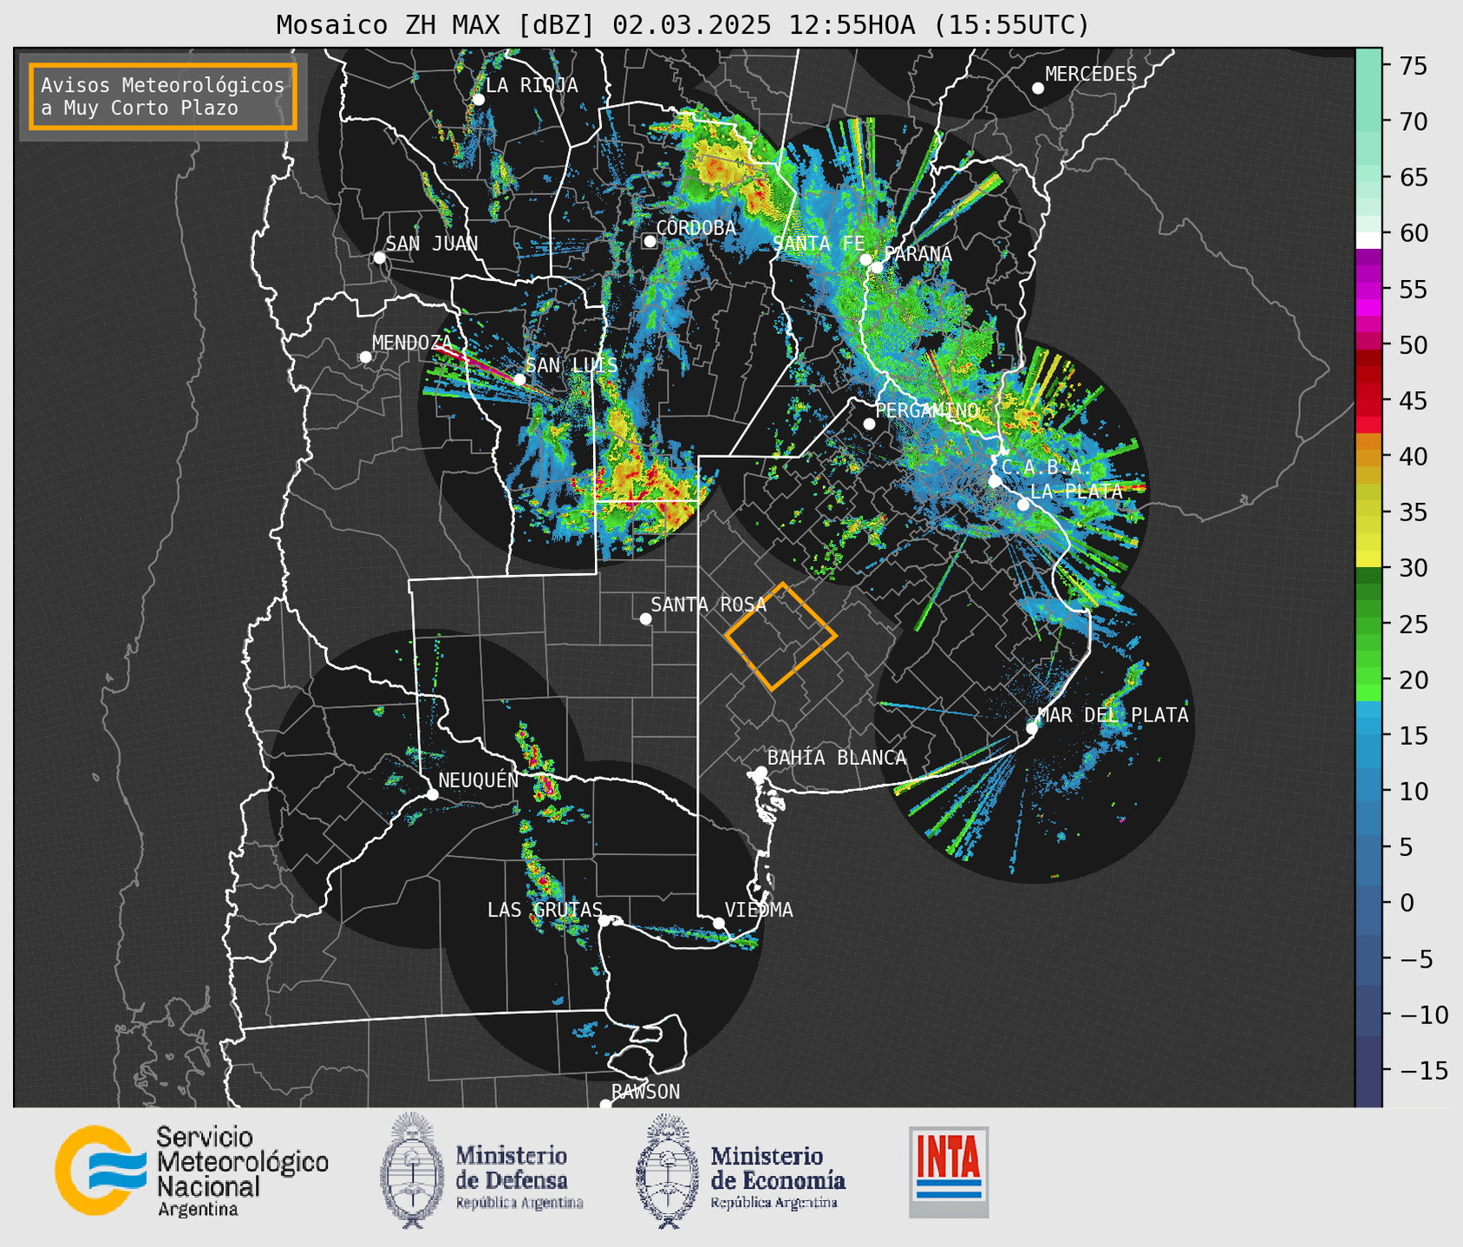Click the Mar del Plata city marker dot
1463x1247 pixels.
(x=1032, y=728)
